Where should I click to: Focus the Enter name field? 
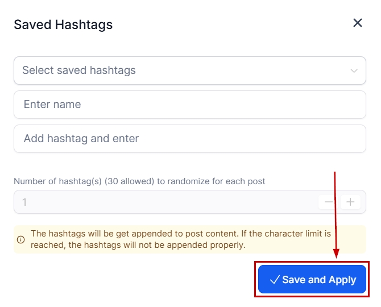click(x=189, y=105)
